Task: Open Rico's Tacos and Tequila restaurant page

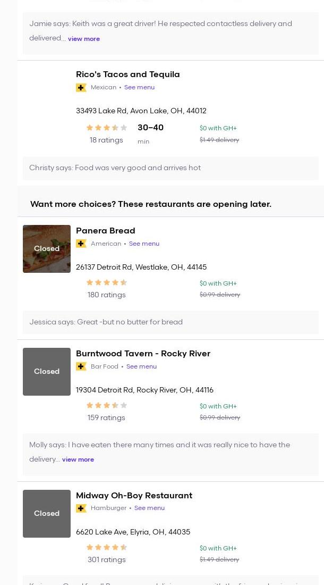Action: click(127, 74)
